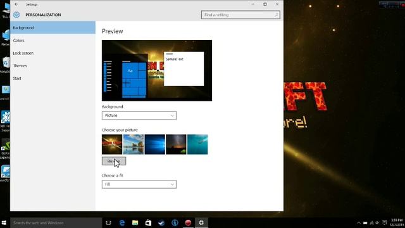Open the volume control in the system tray
This screenshot has width=405, height=228.
[x=378, y=223]
